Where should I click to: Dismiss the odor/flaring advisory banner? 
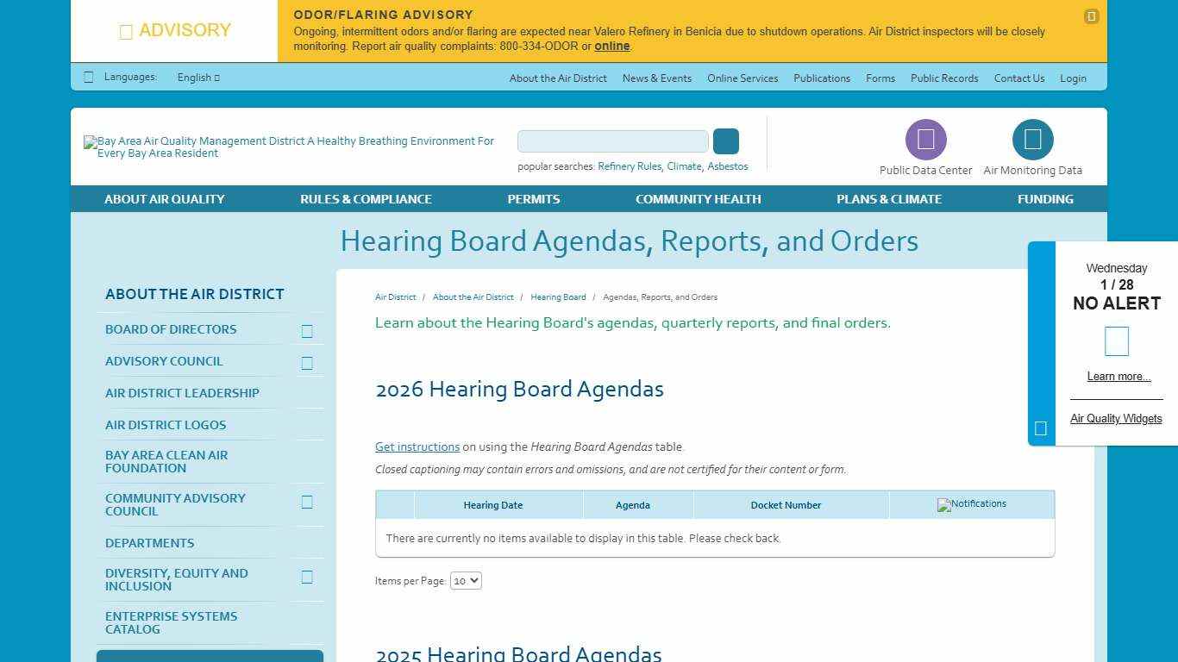(1091, 16)
